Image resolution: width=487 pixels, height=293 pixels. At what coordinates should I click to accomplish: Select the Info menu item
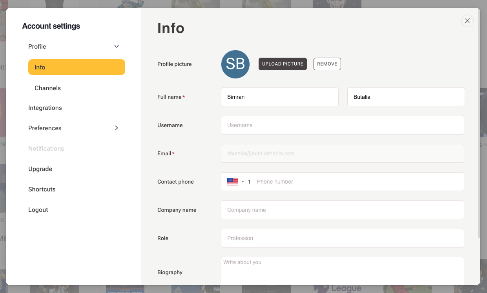[x=77, y=67]
